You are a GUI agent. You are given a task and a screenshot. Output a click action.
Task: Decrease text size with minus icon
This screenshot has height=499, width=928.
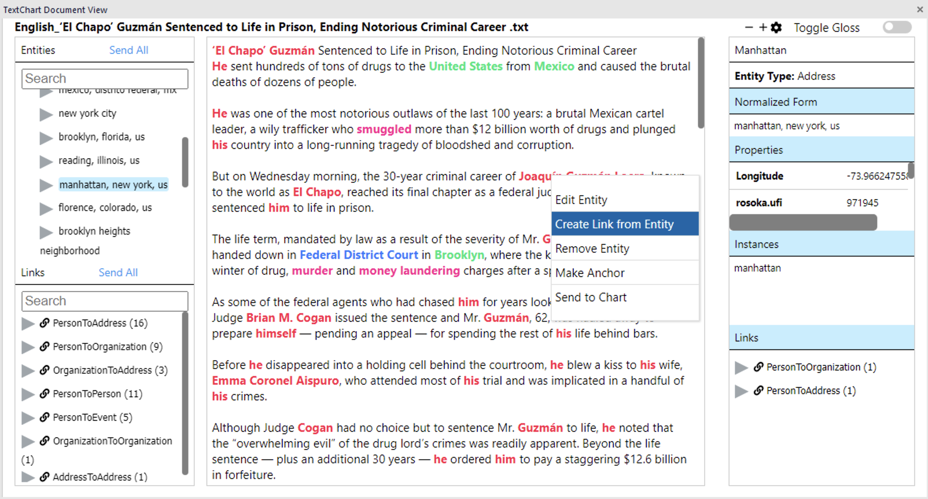click(x=749, y=28)
